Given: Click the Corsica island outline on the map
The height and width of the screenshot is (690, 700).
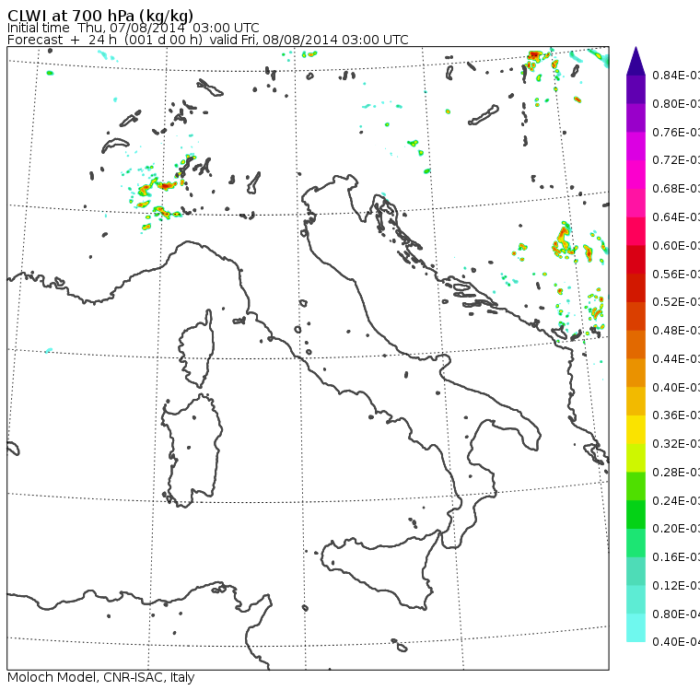Looking at the screenshot, I should click(x=196, y=348).
